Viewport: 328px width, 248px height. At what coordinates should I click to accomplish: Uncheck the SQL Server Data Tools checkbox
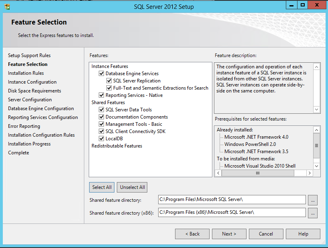coord(102,110)
